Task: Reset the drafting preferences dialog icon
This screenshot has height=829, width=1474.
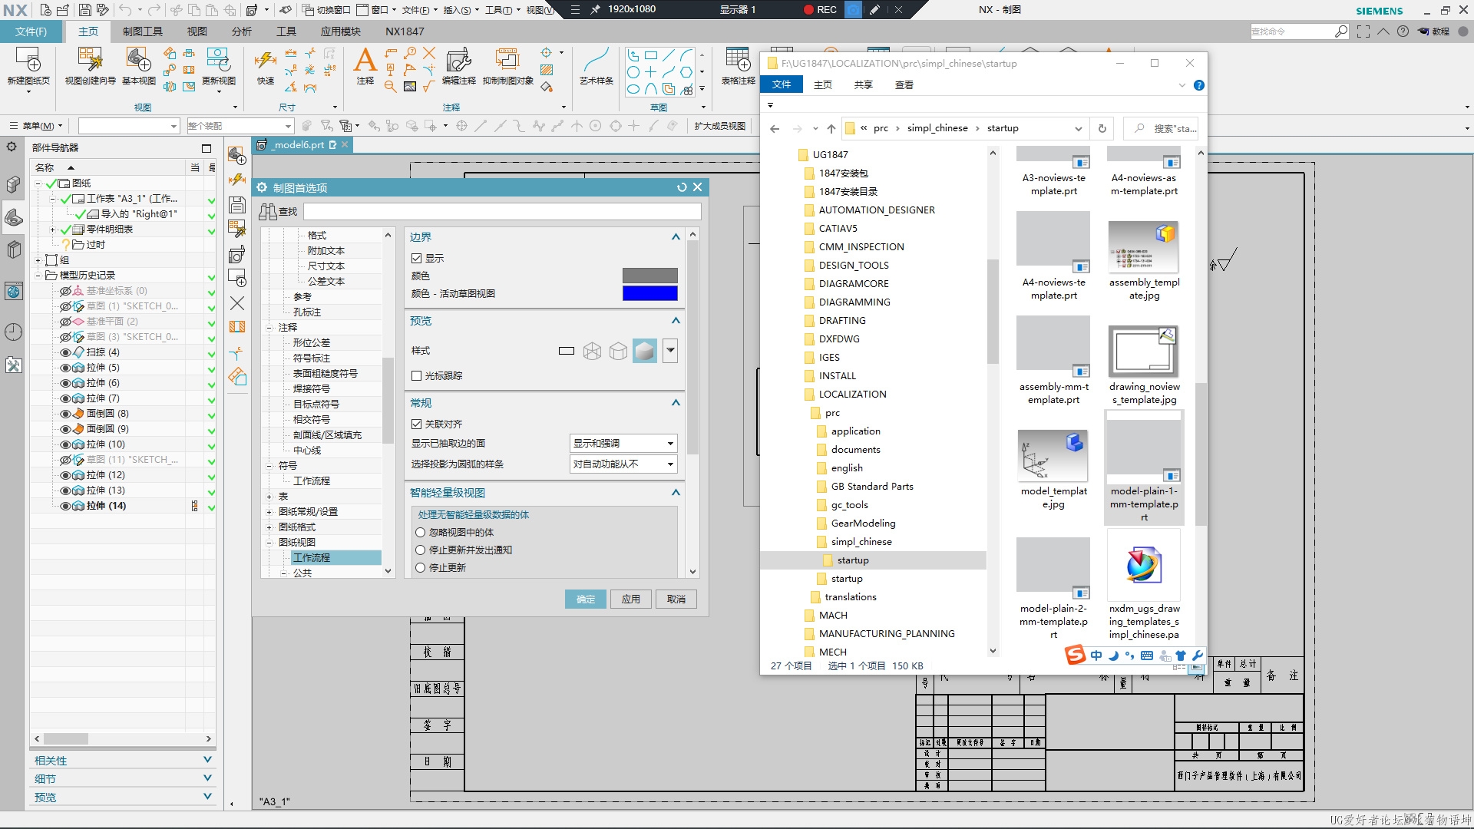Action: 681,187
